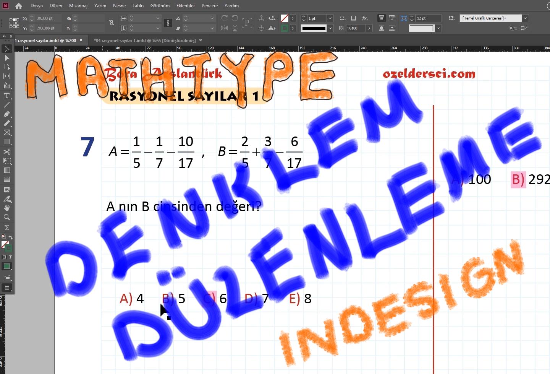Open the stroke type dropdown

point(329,28)
